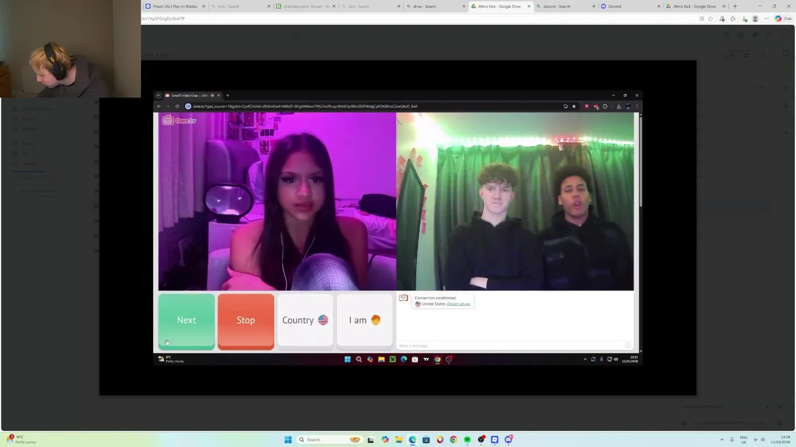Open clock and date 13:29 panel
This screenshot has width=796, height=447.
[780, 440]
